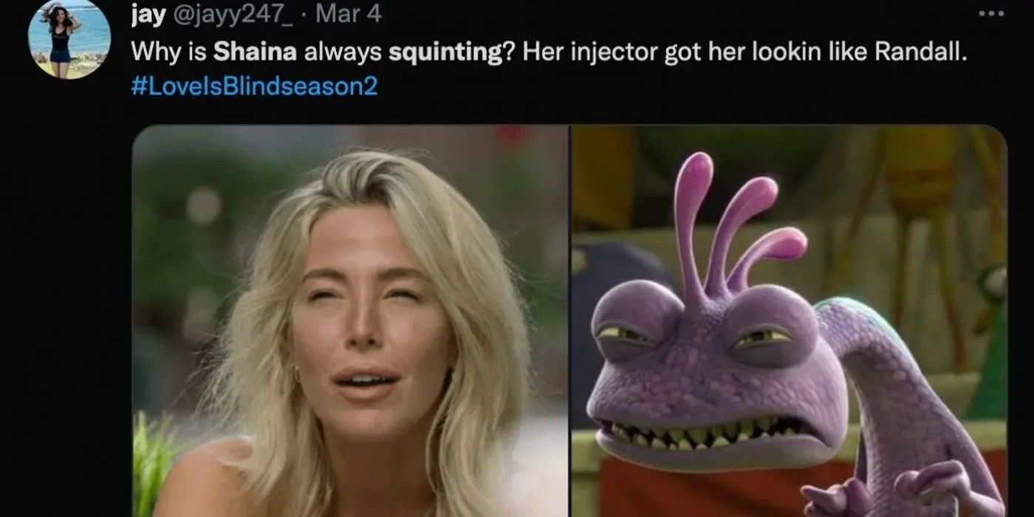Click the divider between the two images
The width and height of the screenshot is (1034, 517).
[x=570, y=321]
